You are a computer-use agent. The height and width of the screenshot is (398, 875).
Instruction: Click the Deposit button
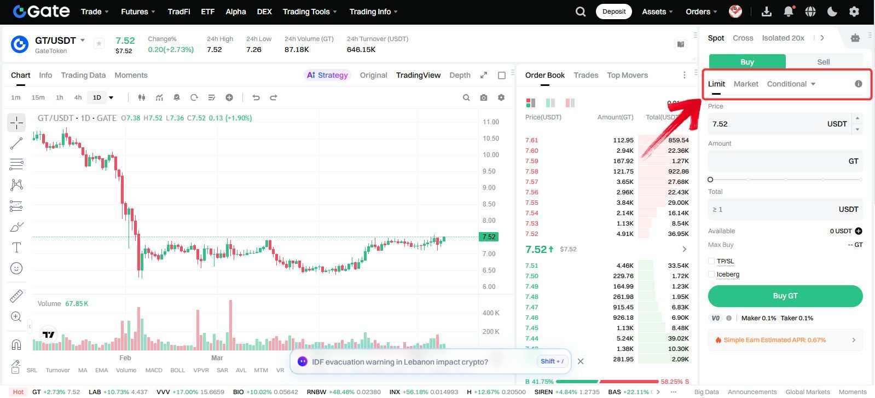614,11
